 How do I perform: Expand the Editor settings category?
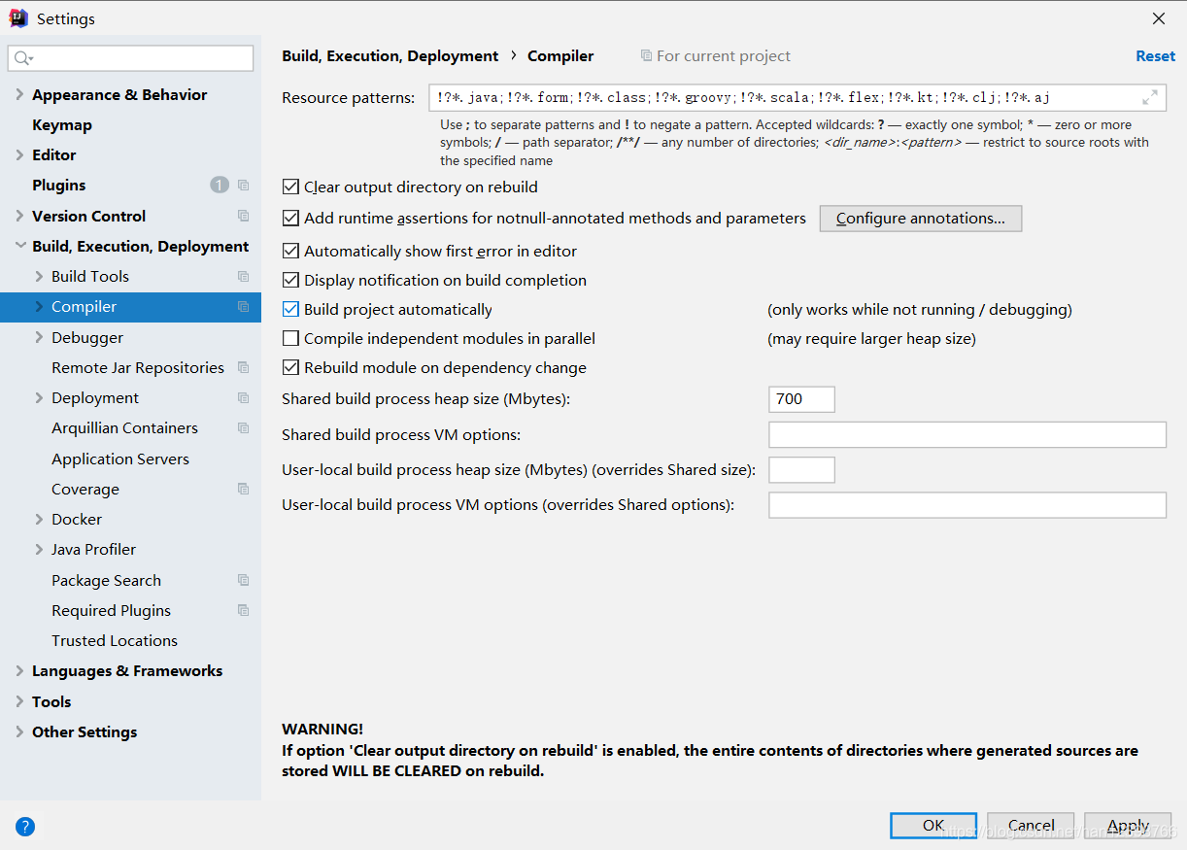(21, 154)
